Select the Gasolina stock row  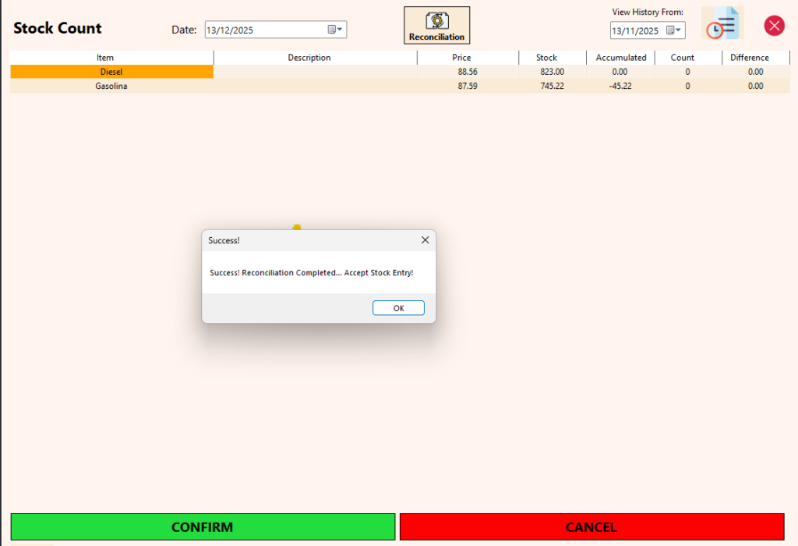(x=111, y=86)
